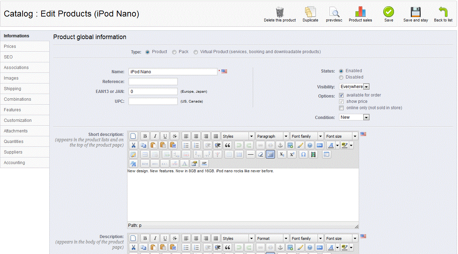This screenshot has width=458, height=254.
Task: Switch to the Prices tab
Action: [25, 47]
